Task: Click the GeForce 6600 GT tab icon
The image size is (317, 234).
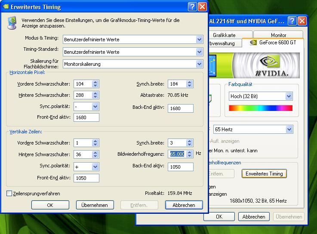Action: (252, 43)
